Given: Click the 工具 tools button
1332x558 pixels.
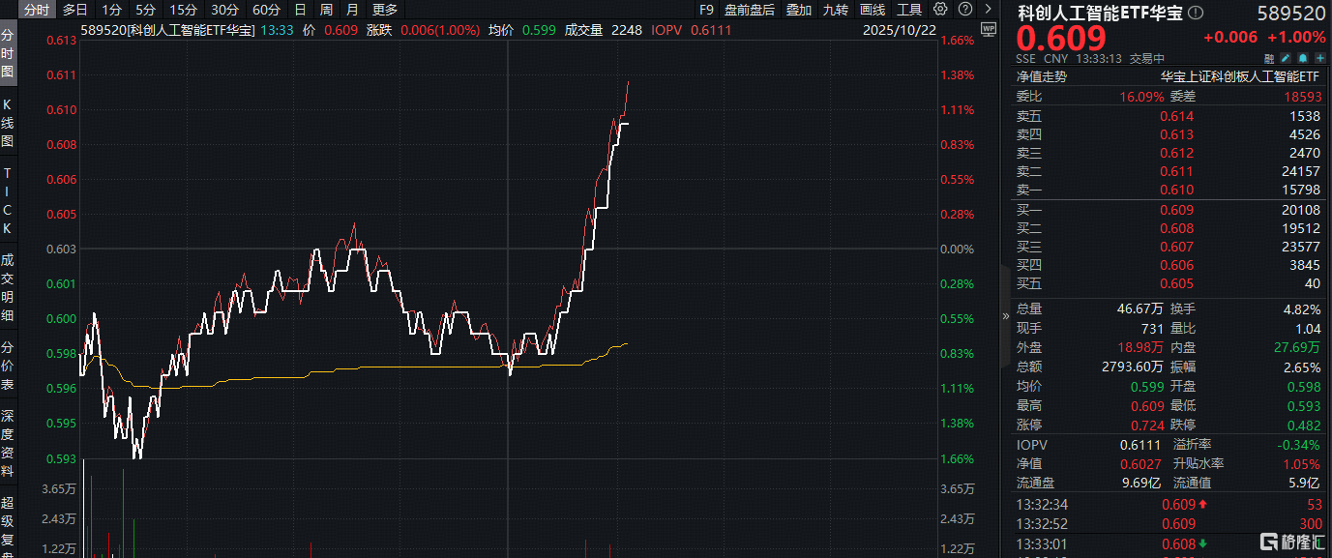Looking at the screenshot, I should click(x=909, y=10).
